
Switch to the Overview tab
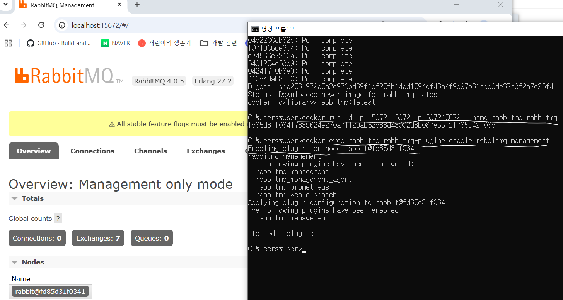point(34,151)
